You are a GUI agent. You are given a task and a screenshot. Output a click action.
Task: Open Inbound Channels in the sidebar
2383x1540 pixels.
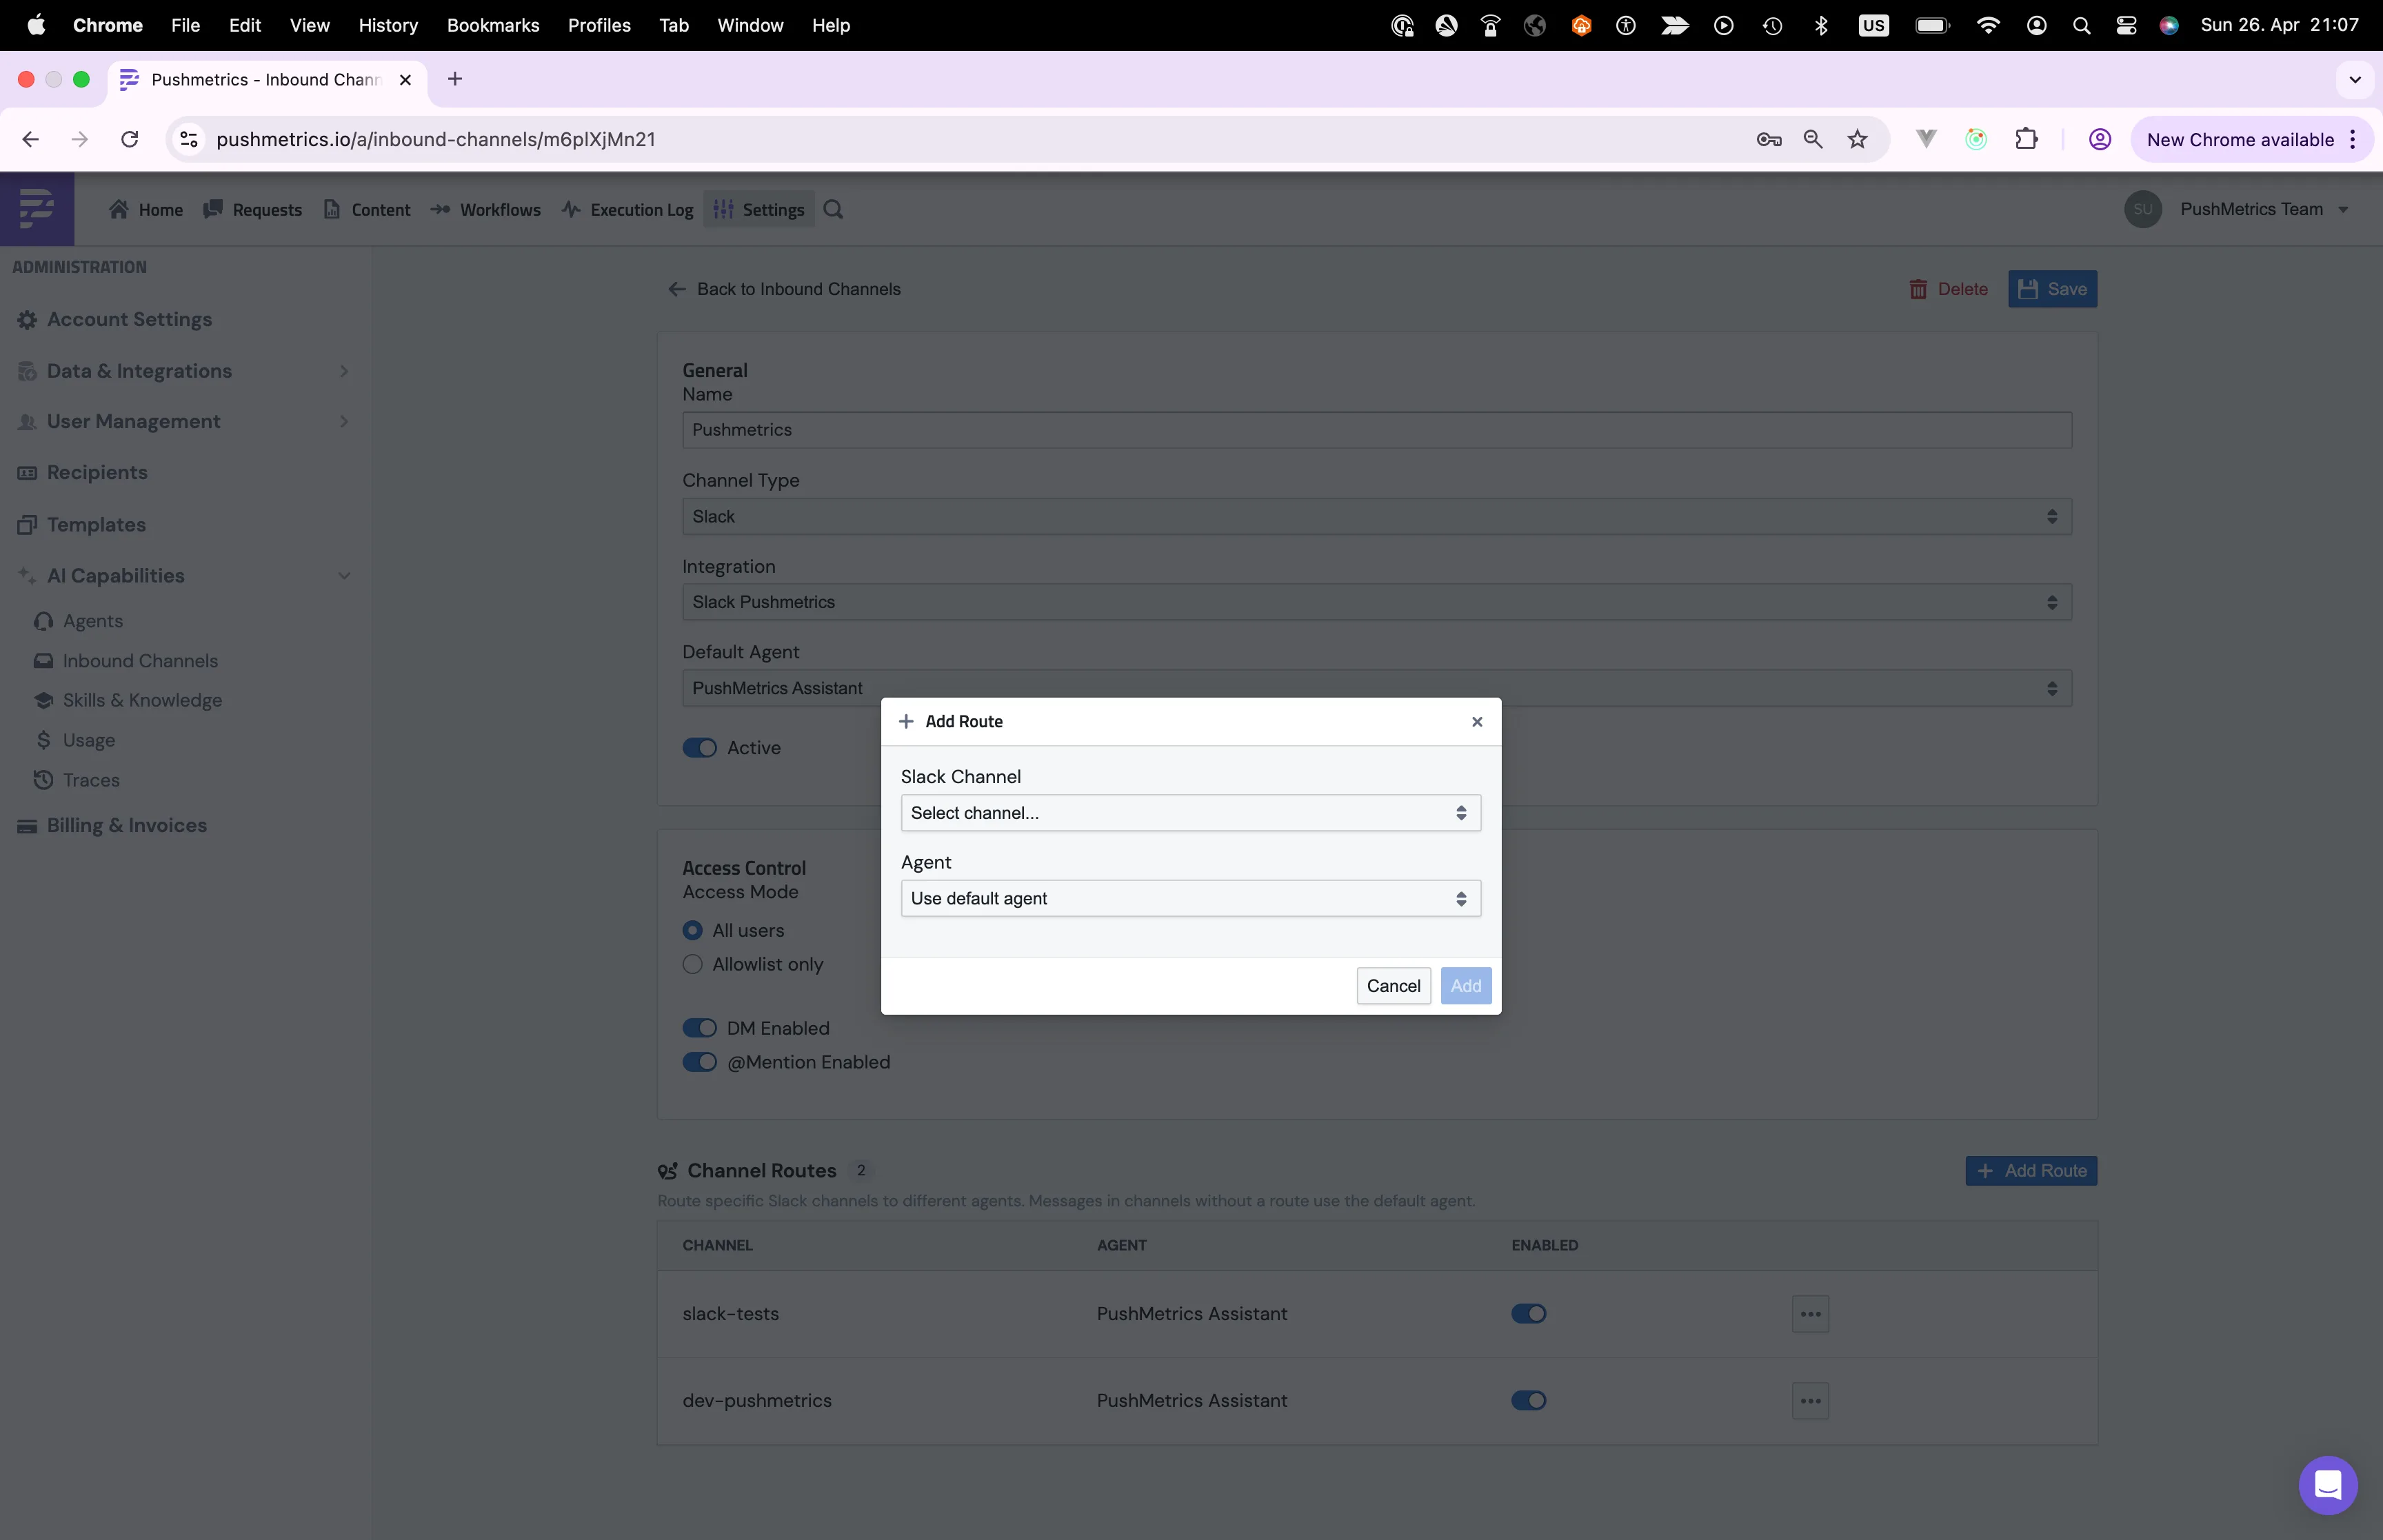[x=126, y=661]
